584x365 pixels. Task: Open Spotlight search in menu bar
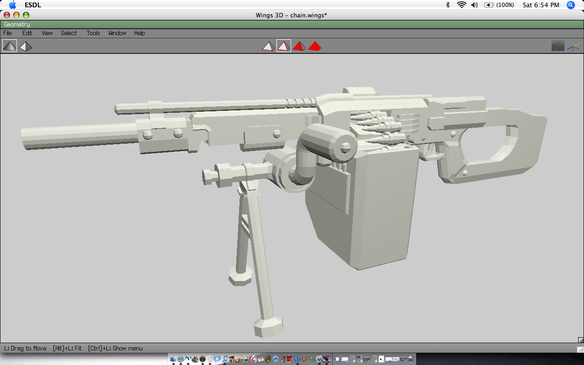click(570, 5)
